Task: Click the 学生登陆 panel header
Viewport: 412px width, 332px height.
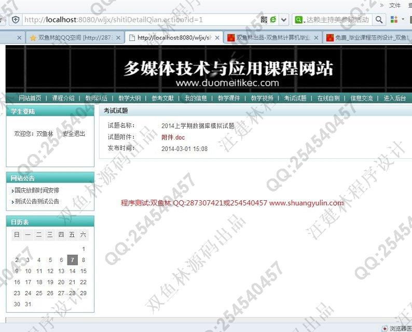Action: click(50, 112)
